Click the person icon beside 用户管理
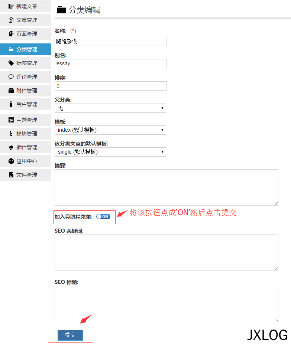The height and width of the screenshot is (344, 291). point(11,104)
